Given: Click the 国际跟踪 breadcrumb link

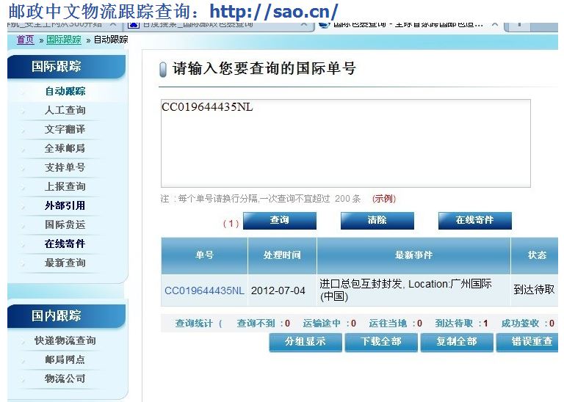Looking at the screenshot, I should point(64,40).
